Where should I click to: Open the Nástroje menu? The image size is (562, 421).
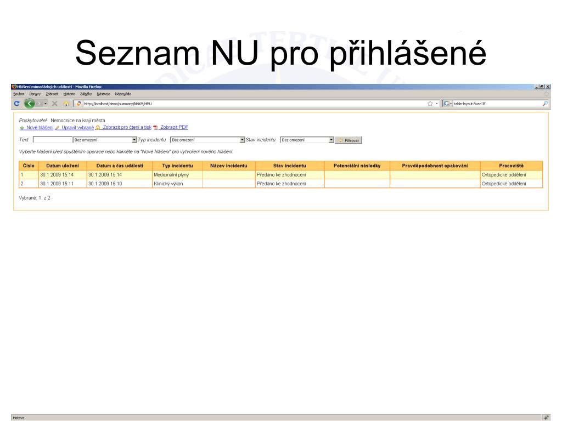click(103, 94)
